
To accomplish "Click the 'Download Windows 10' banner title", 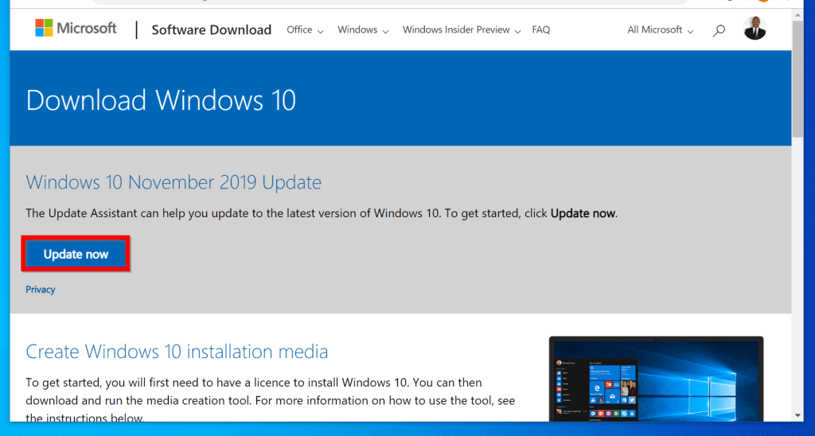I will (161, 99).
